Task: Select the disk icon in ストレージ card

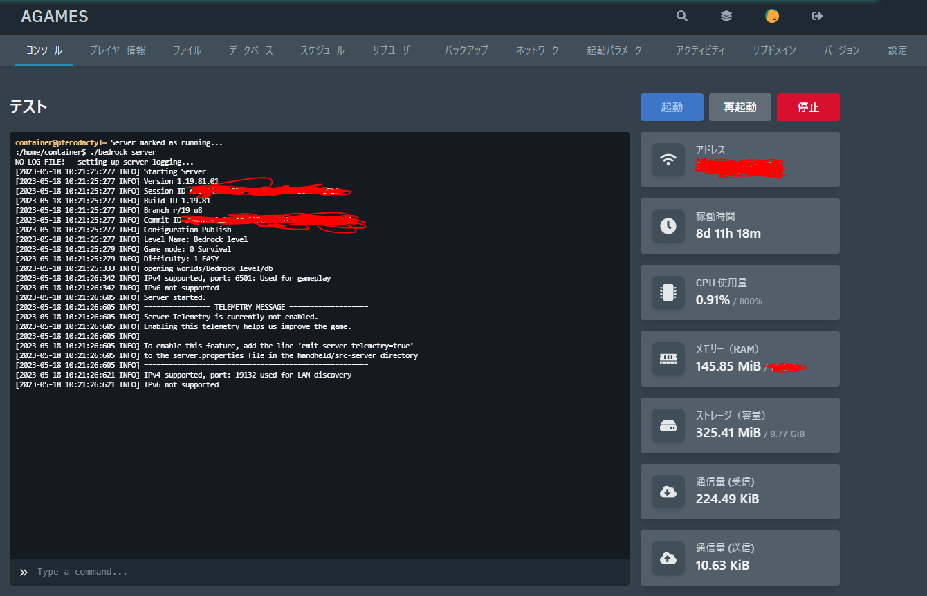Action: coord(668,425)
